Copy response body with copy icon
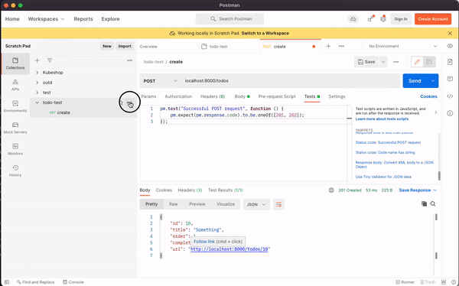The image size is (459, 286). [x=424, y=203]
